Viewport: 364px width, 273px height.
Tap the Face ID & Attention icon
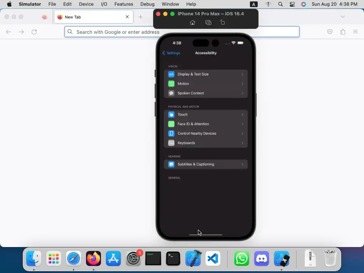tap(171, 124)
